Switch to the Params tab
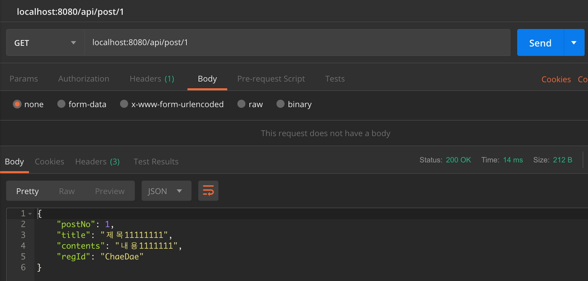Image resolution: width=588 pixels, height=281 pixels. tap(24, 79)
